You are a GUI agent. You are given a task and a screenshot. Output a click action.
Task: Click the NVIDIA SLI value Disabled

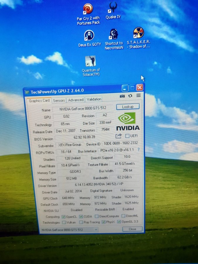click(x=77, y=210)
